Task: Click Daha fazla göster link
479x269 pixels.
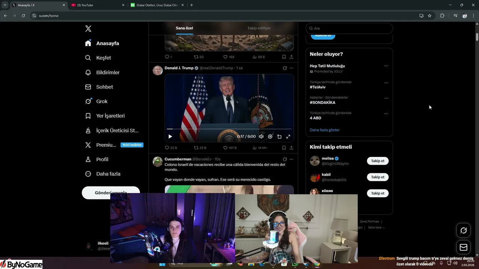Action: coord(325,130)
